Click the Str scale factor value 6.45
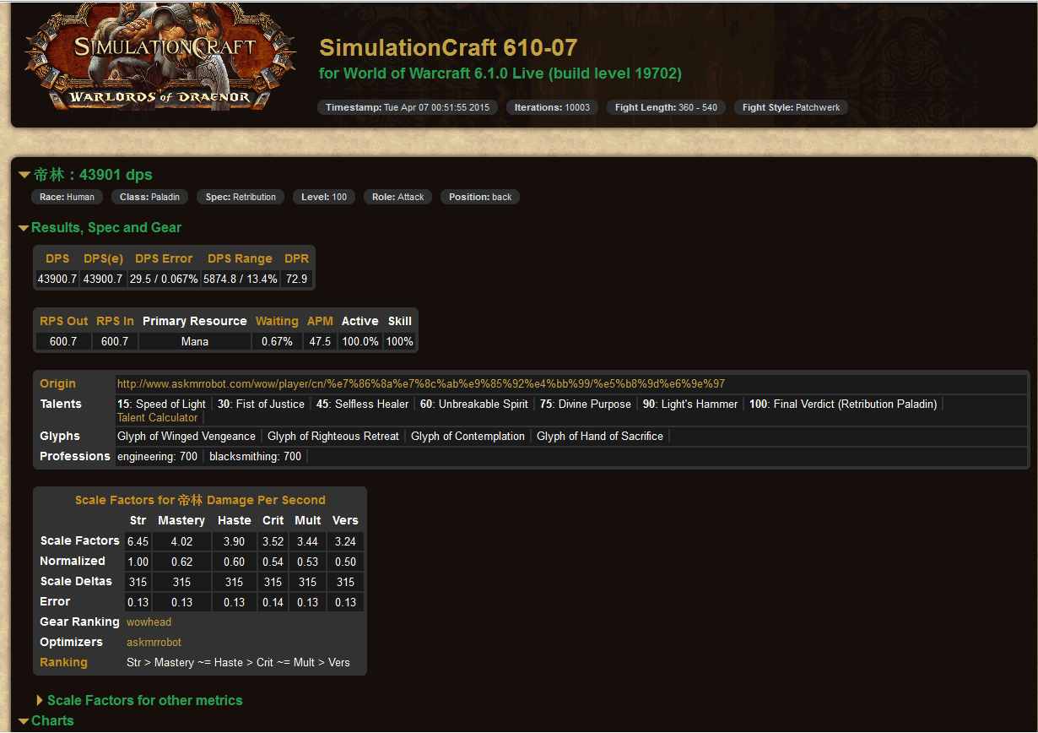The height and width of the screenshot is (733, 1038). (138, 541)
